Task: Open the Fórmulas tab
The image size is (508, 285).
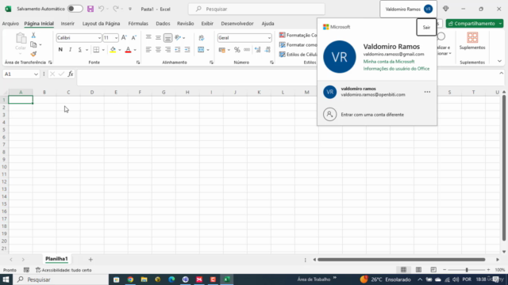Action: [138, 24]
